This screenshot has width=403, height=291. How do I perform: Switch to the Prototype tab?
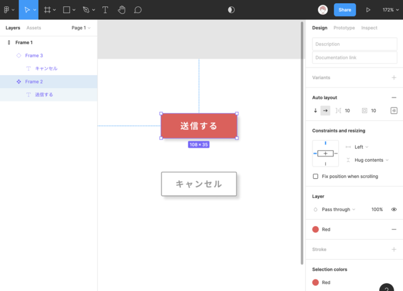344,28
